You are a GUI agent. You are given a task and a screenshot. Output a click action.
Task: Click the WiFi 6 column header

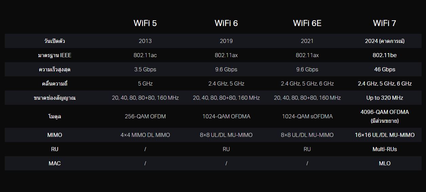pyautogui.click(x=226, y=23)
